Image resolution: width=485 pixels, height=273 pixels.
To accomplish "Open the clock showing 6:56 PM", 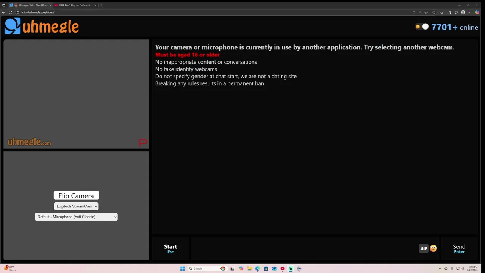I will click(x=473, y=268).
